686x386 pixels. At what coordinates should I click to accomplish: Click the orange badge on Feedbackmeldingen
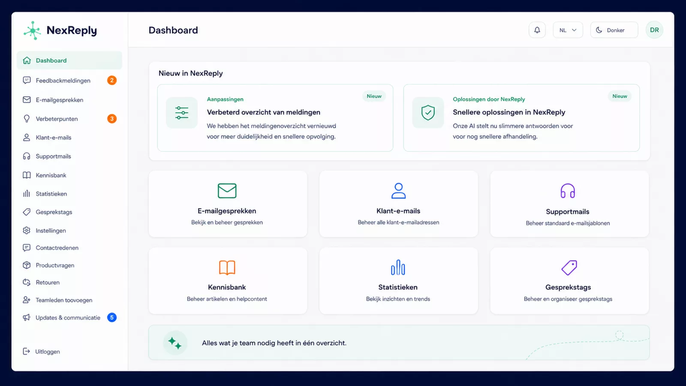112,80
